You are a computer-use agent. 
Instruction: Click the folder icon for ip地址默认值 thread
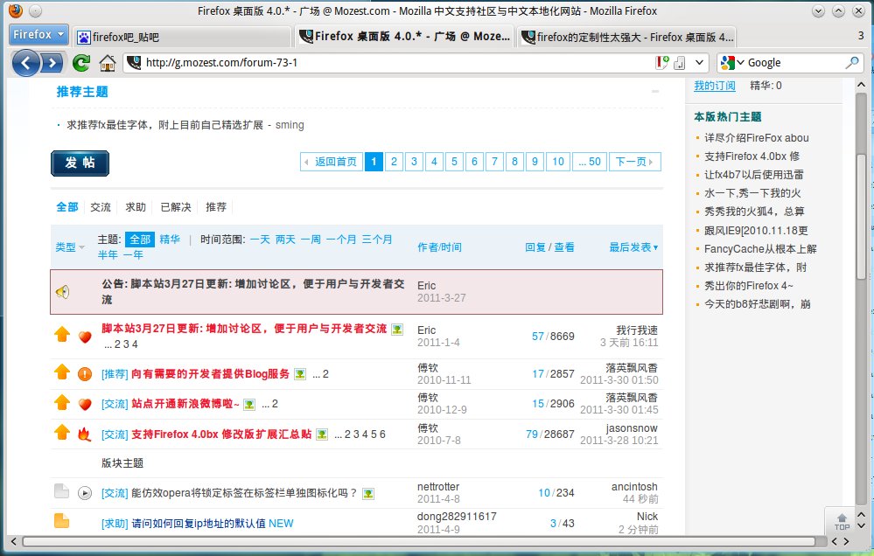62,520
